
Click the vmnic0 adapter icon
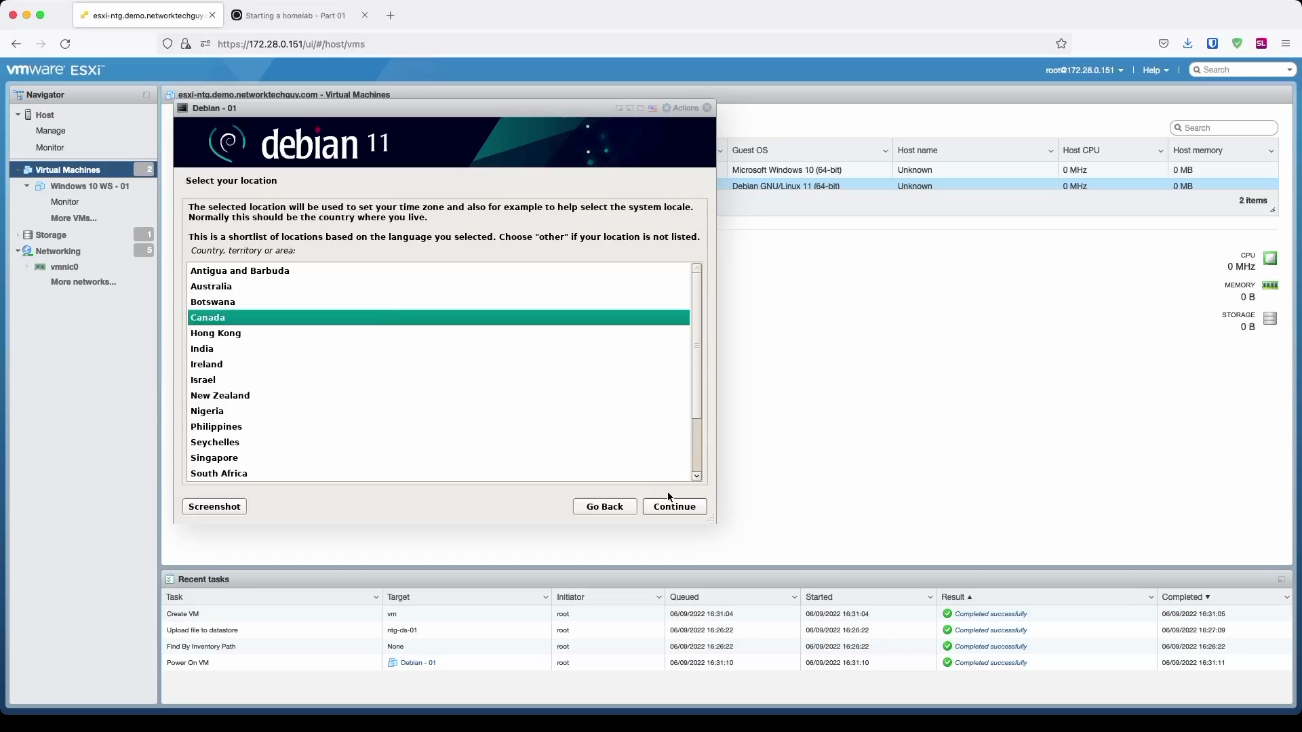(40, 266)
